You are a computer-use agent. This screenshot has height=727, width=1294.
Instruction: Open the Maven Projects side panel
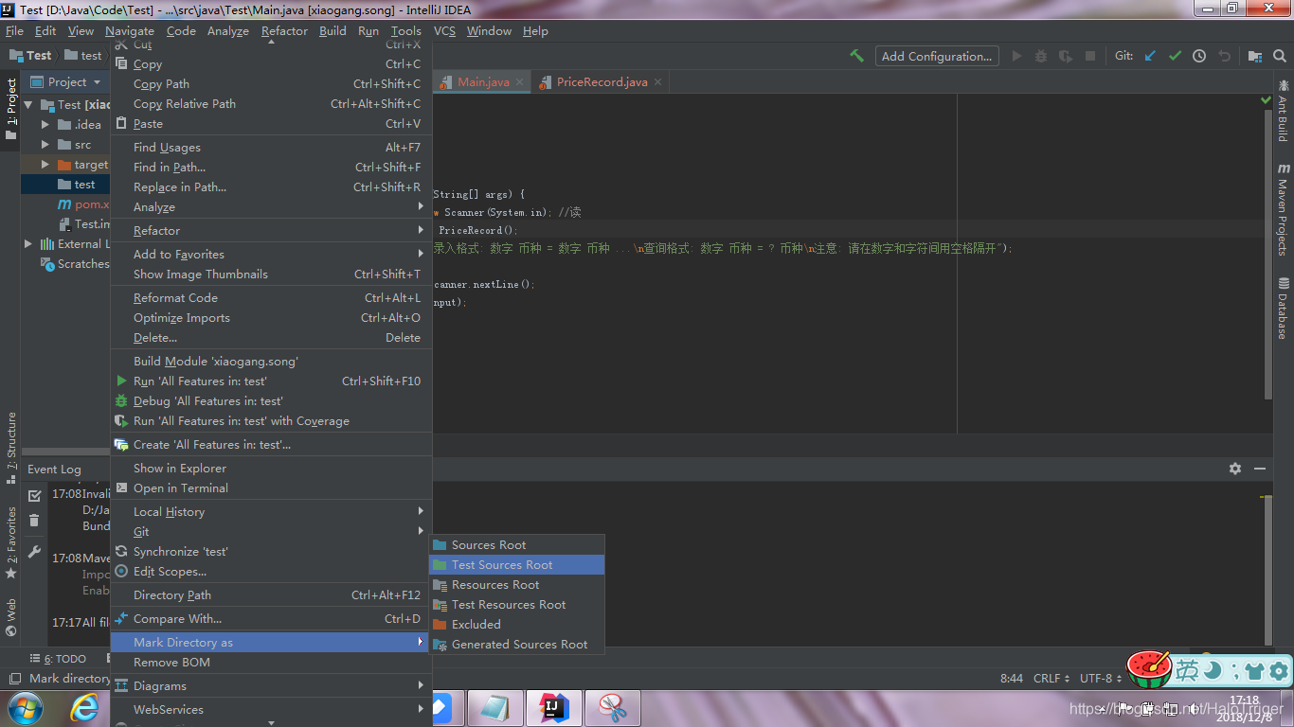(x=1283, y=209)
